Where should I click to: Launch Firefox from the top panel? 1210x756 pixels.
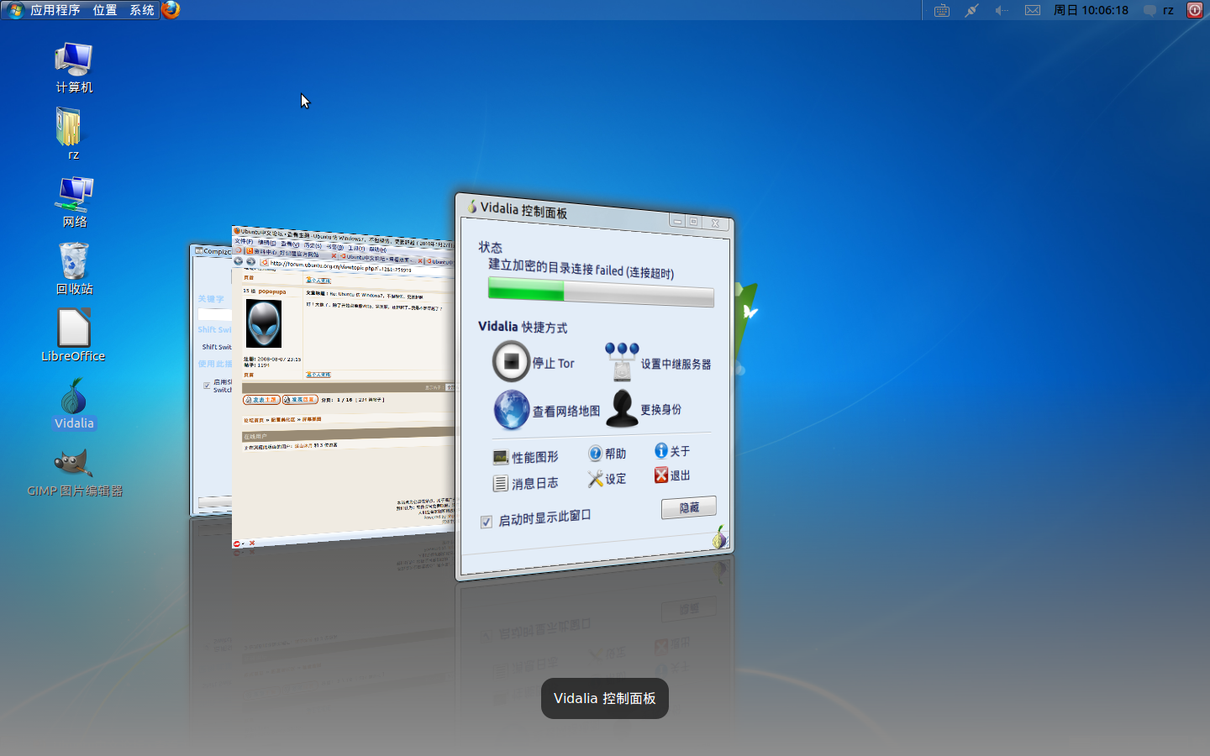(171, 10)
